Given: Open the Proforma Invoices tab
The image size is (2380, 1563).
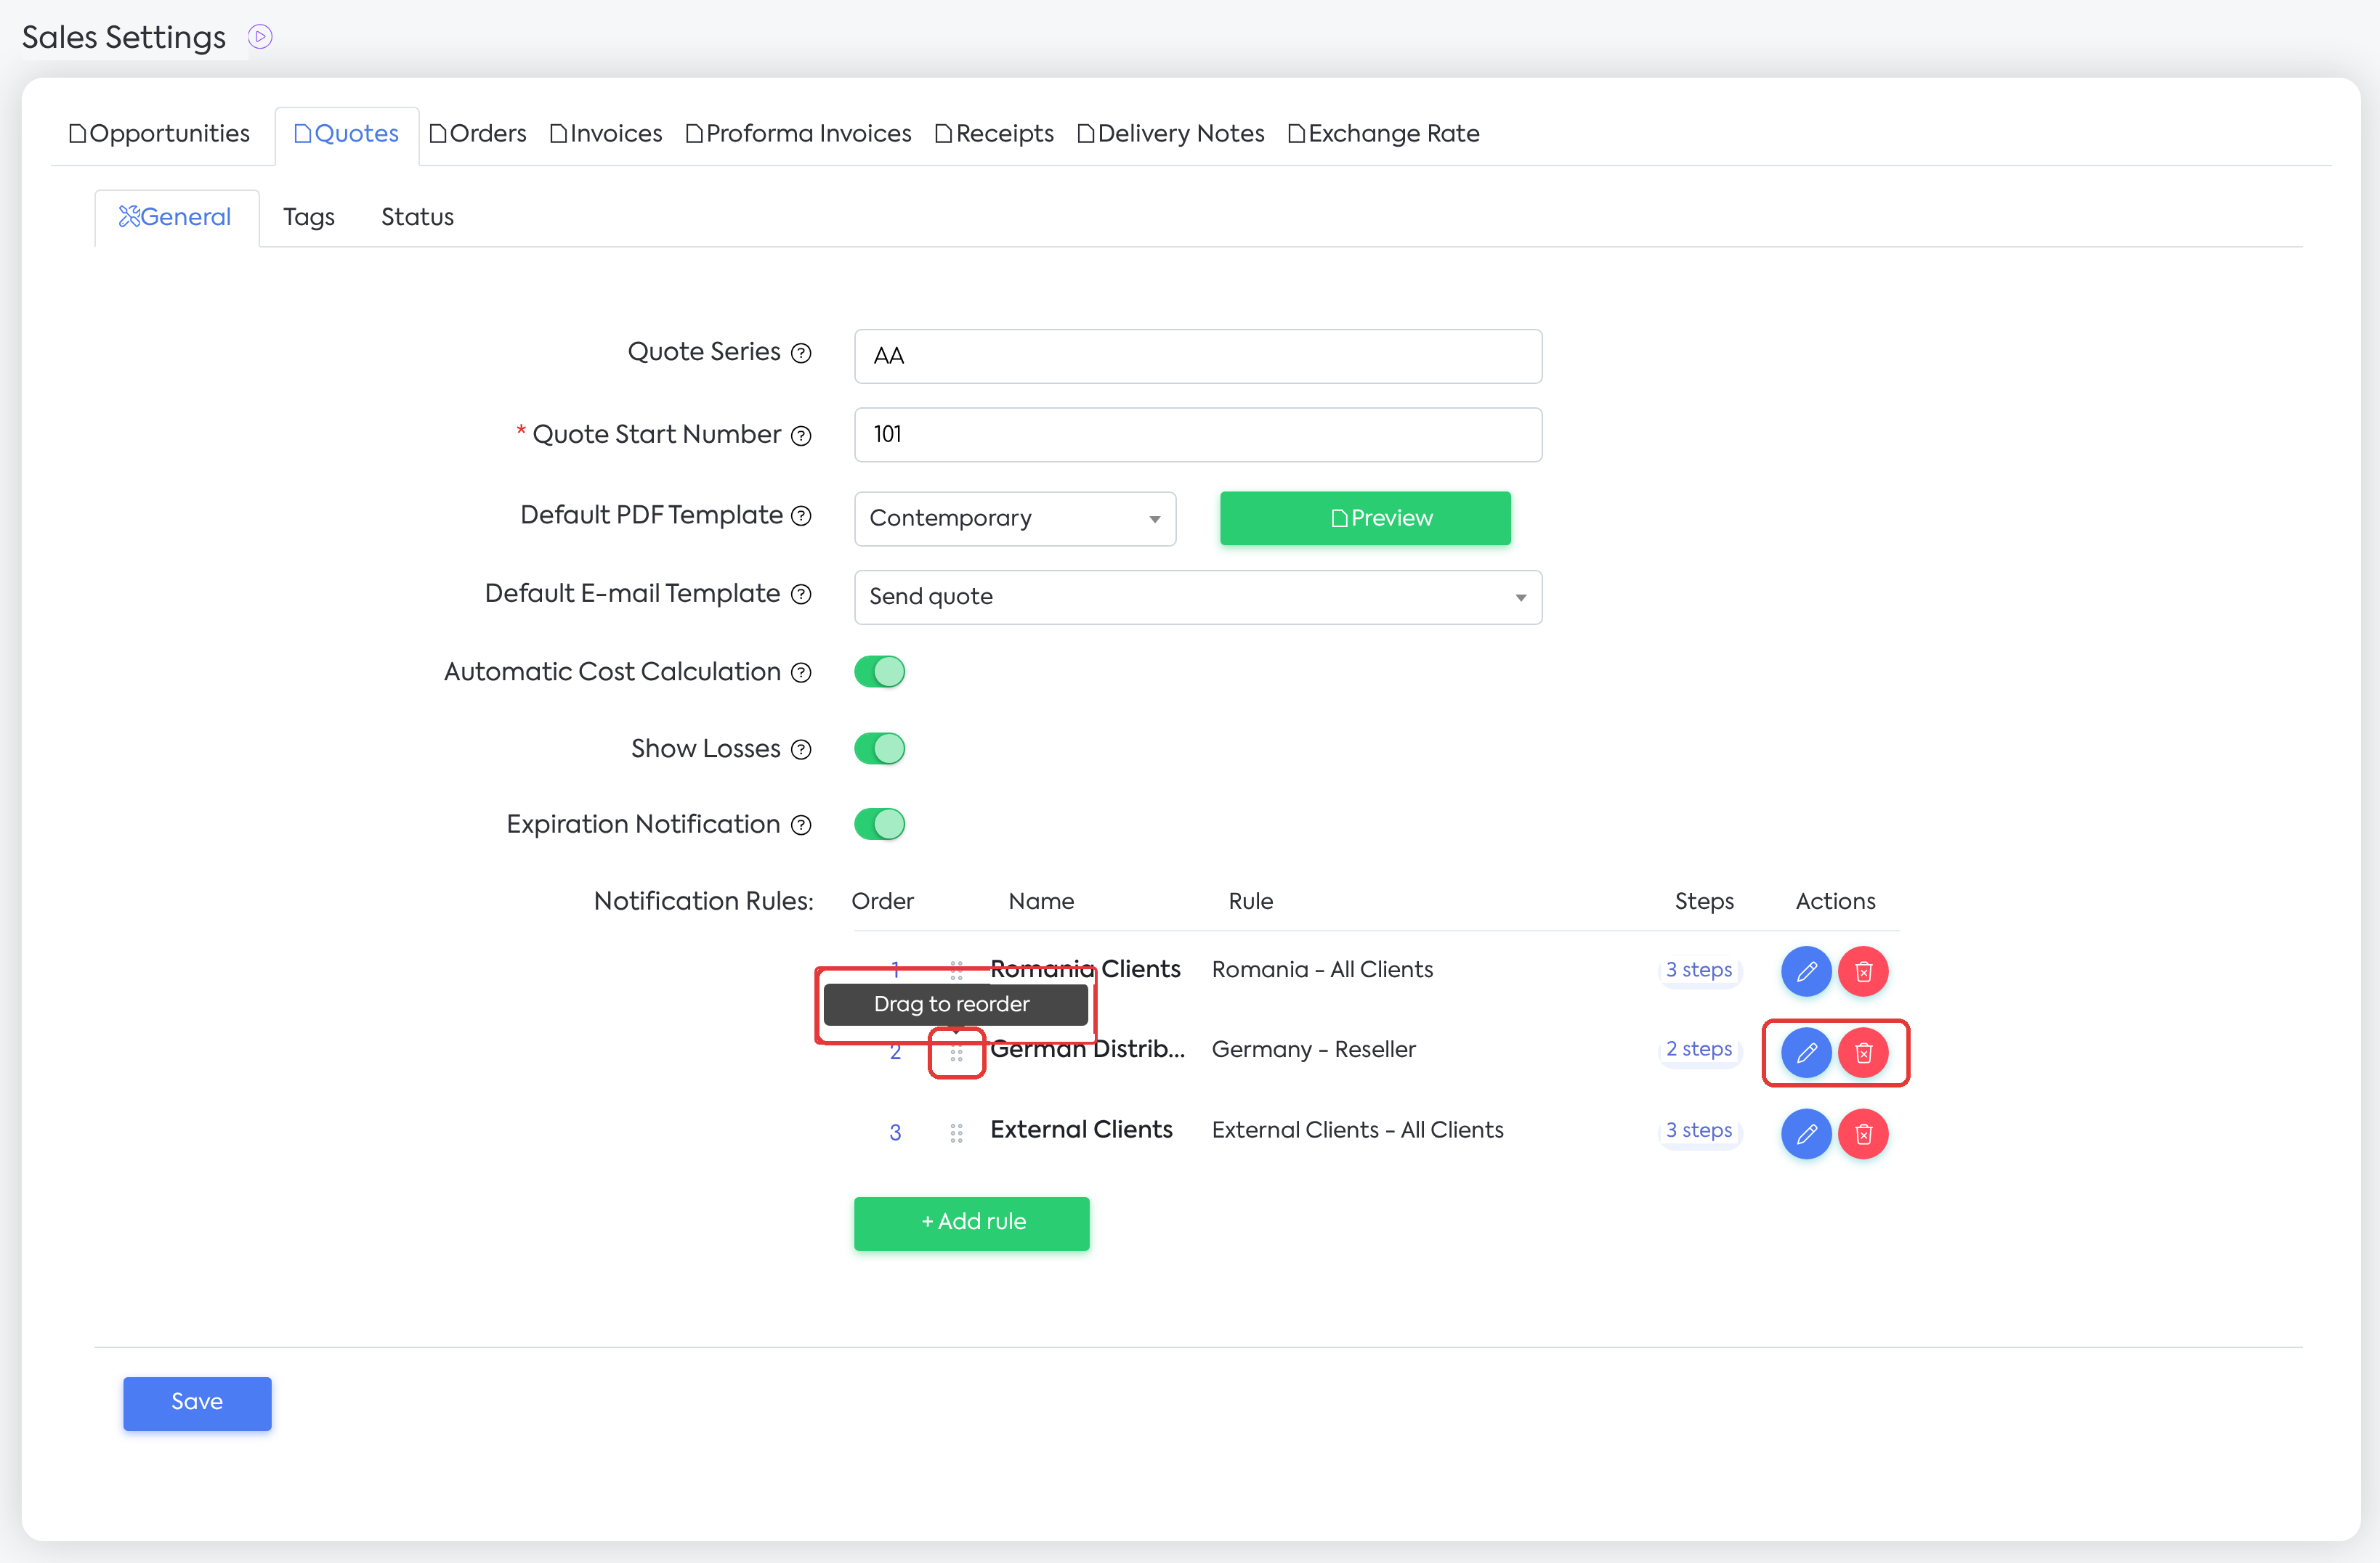Looking at the screenshot, I should (x=798, y=134).
